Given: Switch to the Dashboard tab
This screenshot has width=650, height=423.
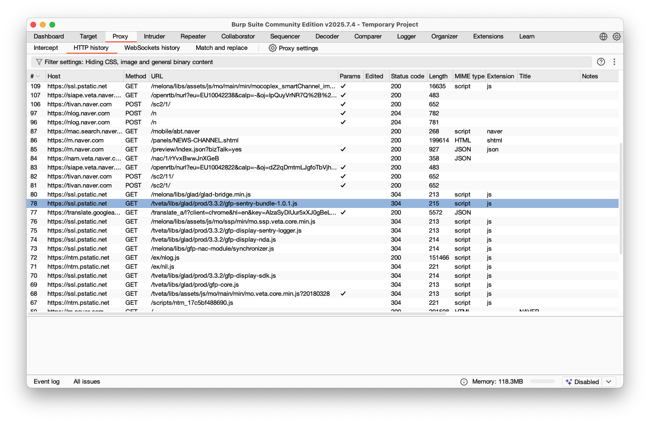Looking at the screenshot, I should point(49,37).
